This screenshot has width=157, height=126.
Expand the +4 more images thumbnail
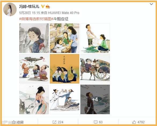95,99
